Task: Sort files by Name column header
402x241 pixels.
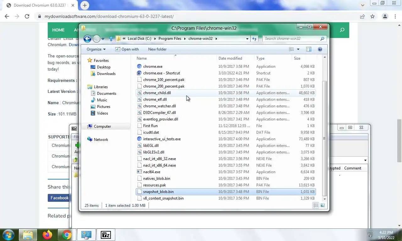Action: click(x=176, y=58)
